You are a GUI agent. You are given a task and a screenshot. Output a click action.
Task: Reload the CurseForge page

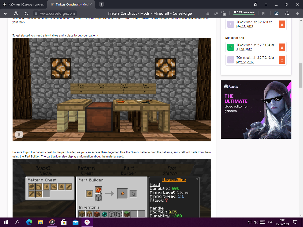pos(26,13)
